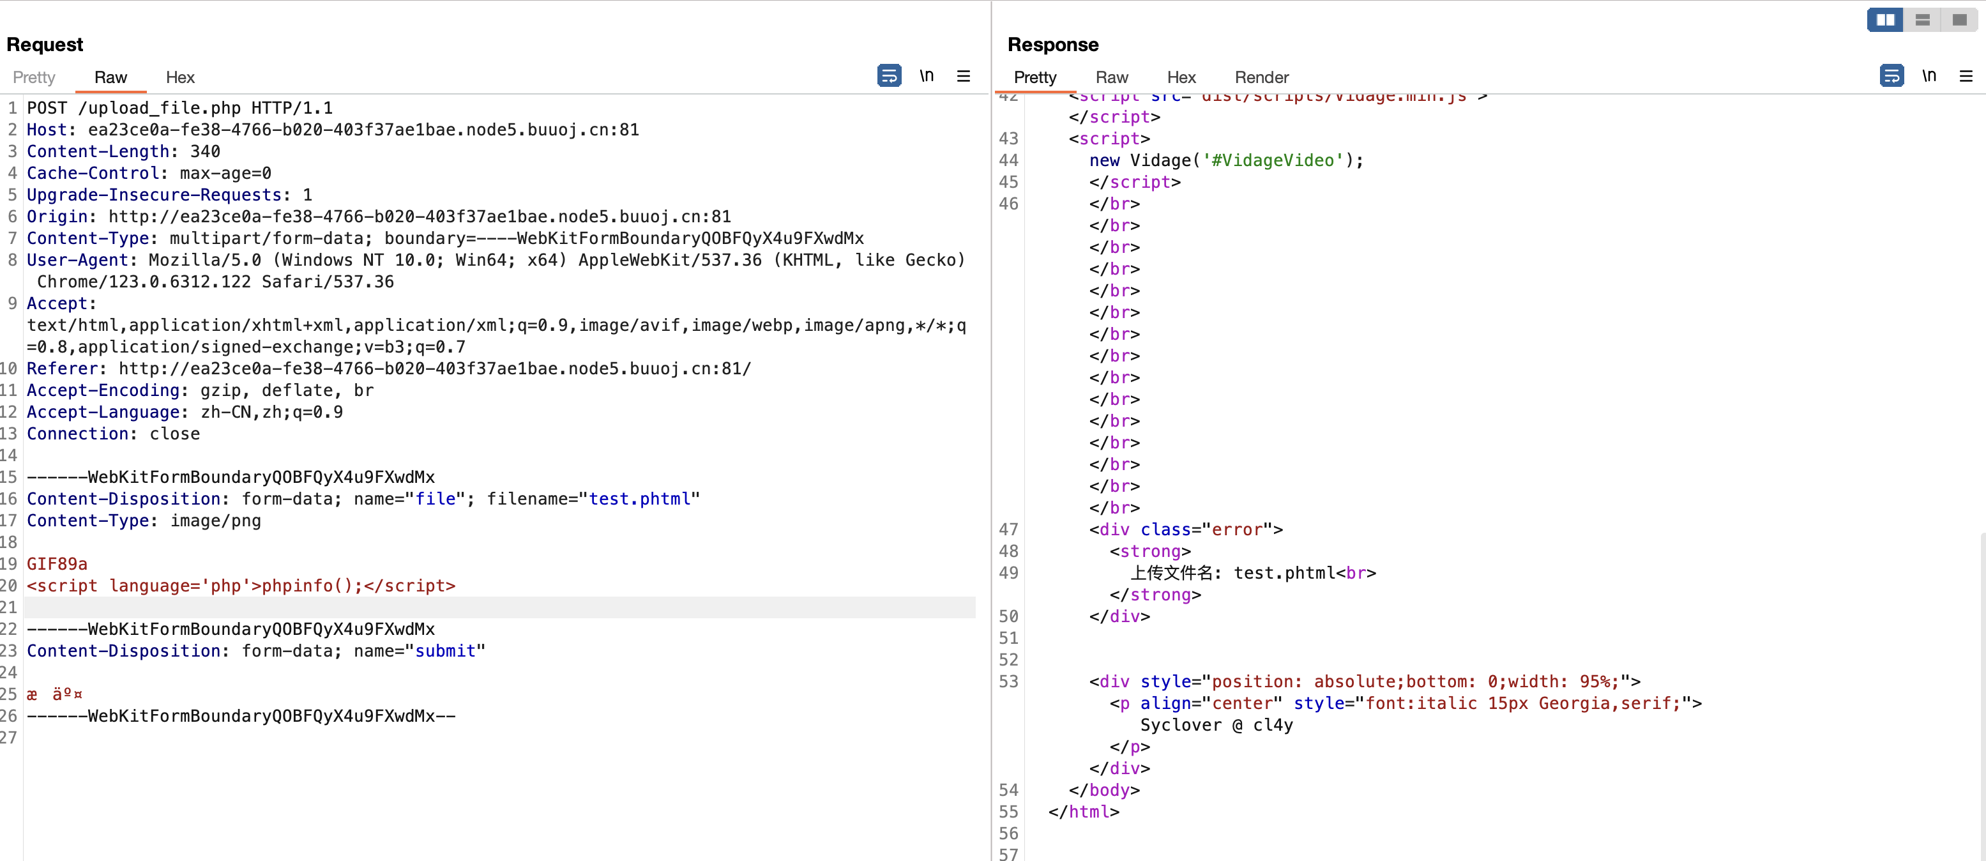1986x861 pixels.
Task: Click closing </html> tag in response
Action: (x=1083, y=812)
